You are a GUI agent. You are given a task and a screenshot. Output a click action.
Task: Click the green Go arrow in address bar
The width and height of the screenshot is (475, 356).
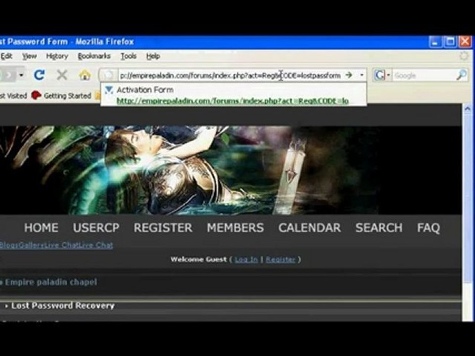click(349, 75)
